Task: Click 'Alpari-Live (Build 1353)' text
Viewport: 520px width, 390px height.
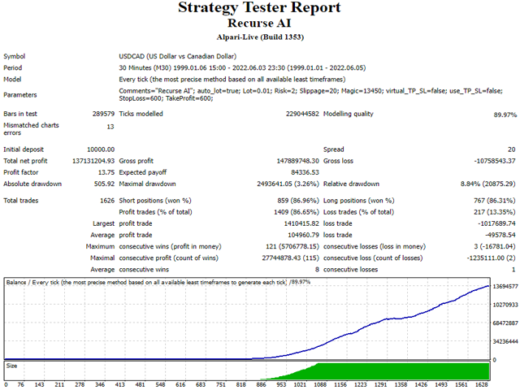Action: pyautogui.click(x=260, y=37)
